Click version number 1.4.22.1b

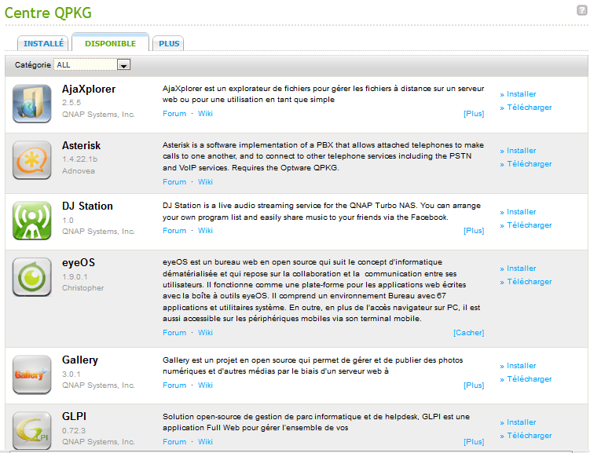(x=80, y=159)
